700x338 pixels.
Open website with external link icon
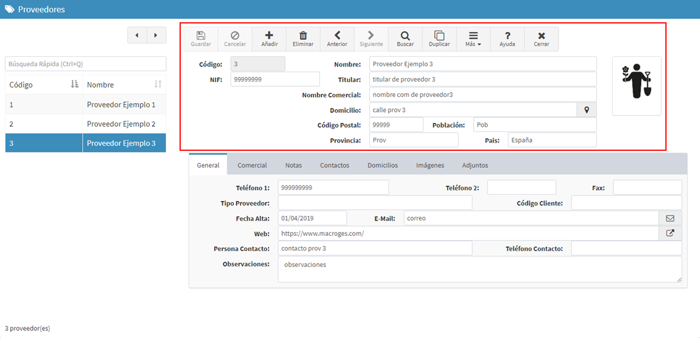pyautogui.click(x=670, y=233)
